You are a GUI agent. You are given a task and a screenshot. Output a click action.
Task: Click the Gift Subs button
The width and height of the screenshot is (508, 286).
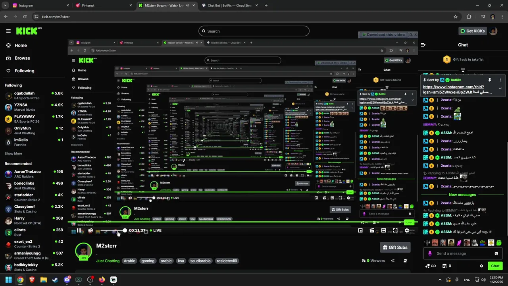click(x=395, y=247)
